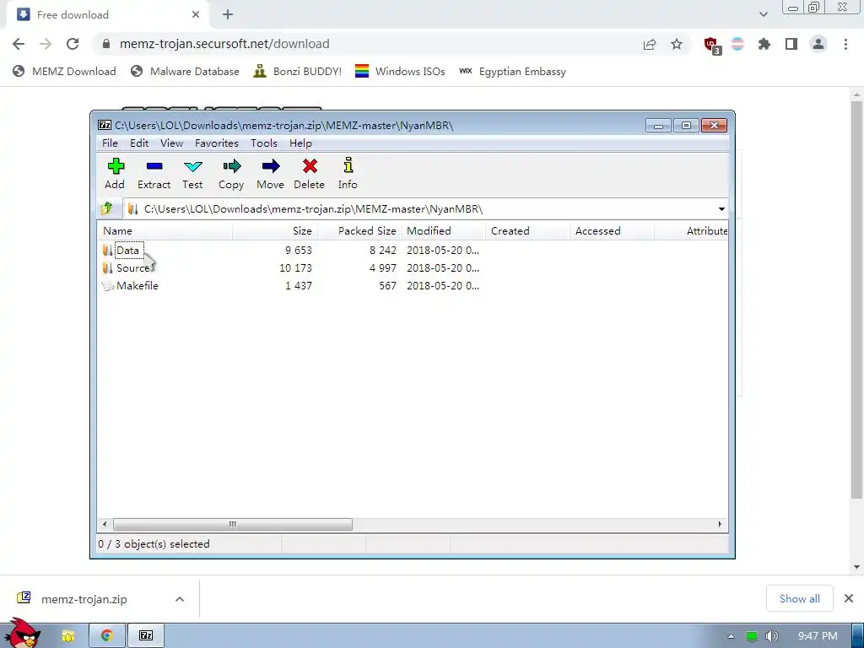Open the Chrome three-dot menu
This screenshot has height=648, width=864.
[845, 44]
